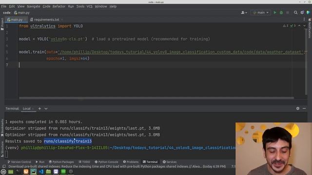The image size is (312, 175).
Task: Jump to previous highlighted error arrow
Action: coord(299,26)
